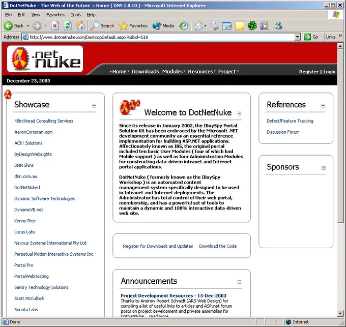346x327 pixels.
Task: Click the scrollbar down arrow
Action: [340, 313]
